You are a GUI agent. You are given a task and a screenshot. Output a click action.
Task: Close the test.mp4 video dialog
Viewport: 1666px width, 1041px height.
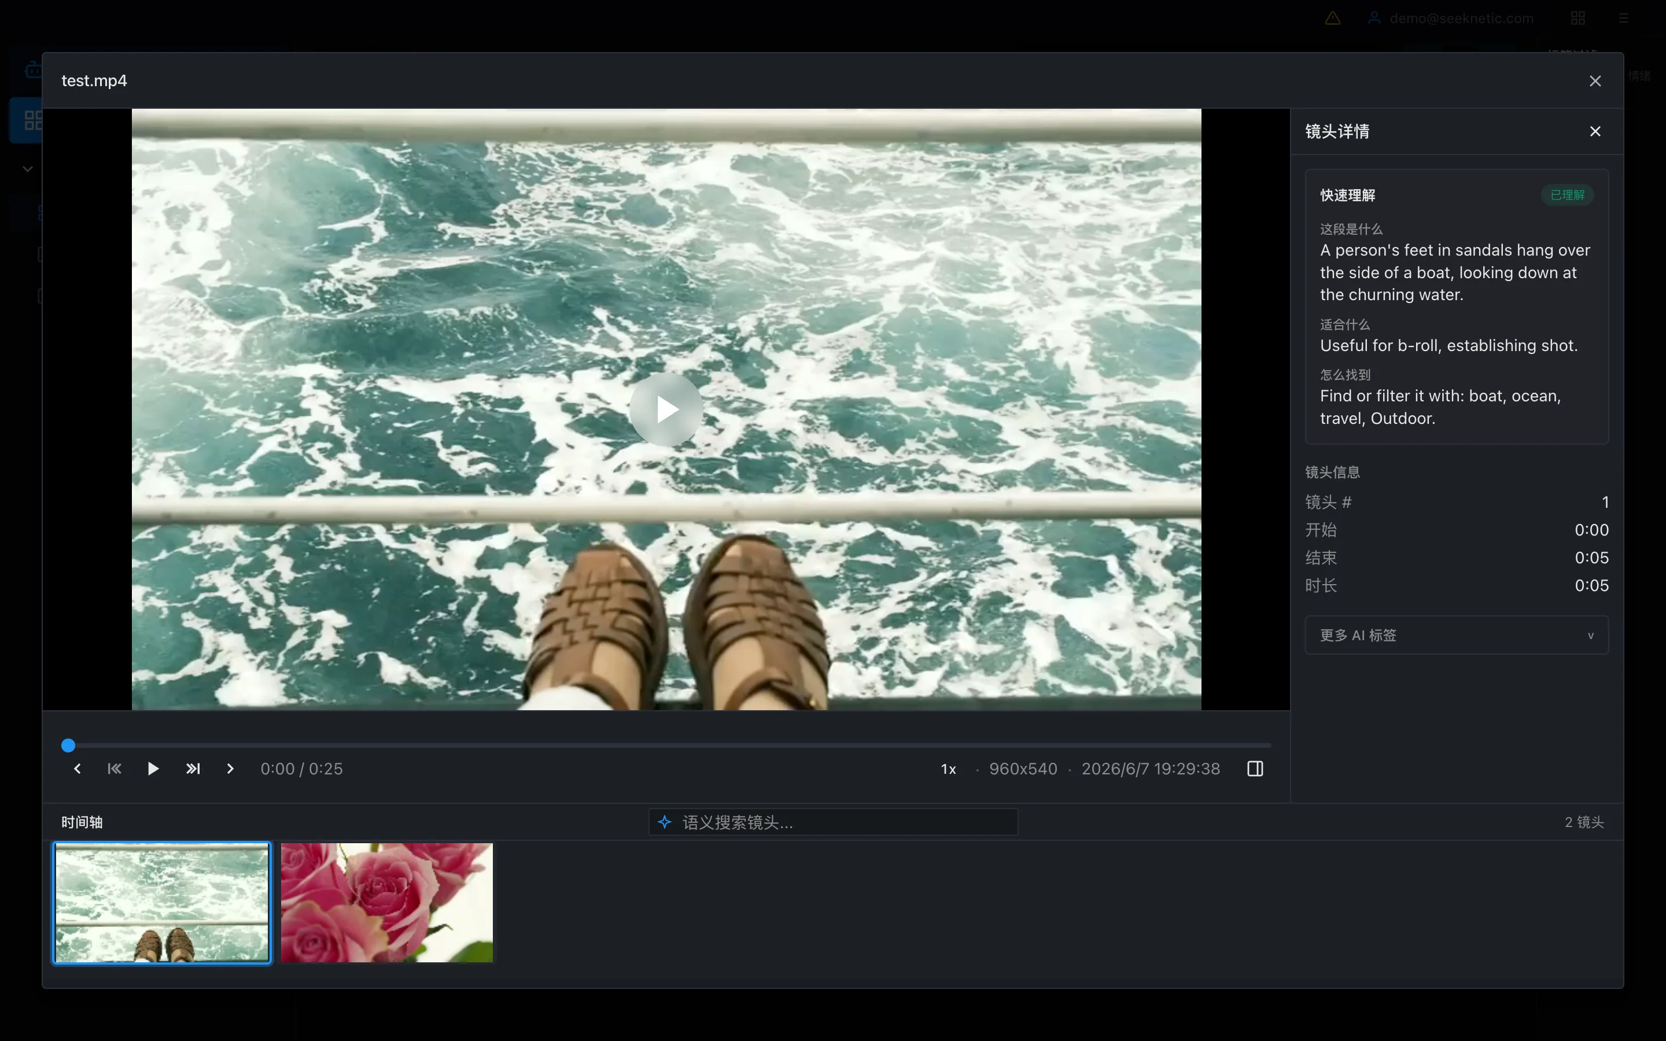1594,81
